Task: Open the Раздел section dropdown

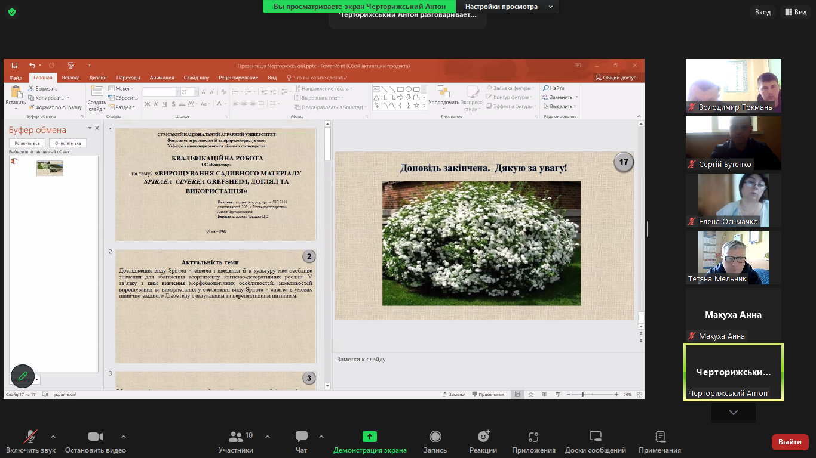Action: [x=122, y=107]
